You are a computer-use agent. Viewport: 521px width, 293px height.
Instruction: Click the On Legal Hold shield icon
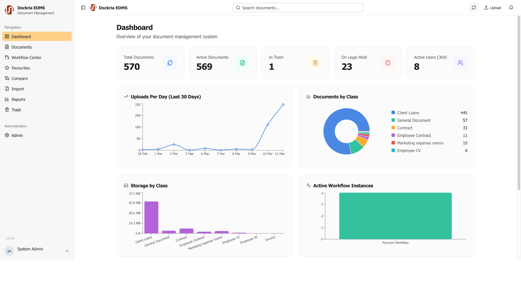point(387,63)
